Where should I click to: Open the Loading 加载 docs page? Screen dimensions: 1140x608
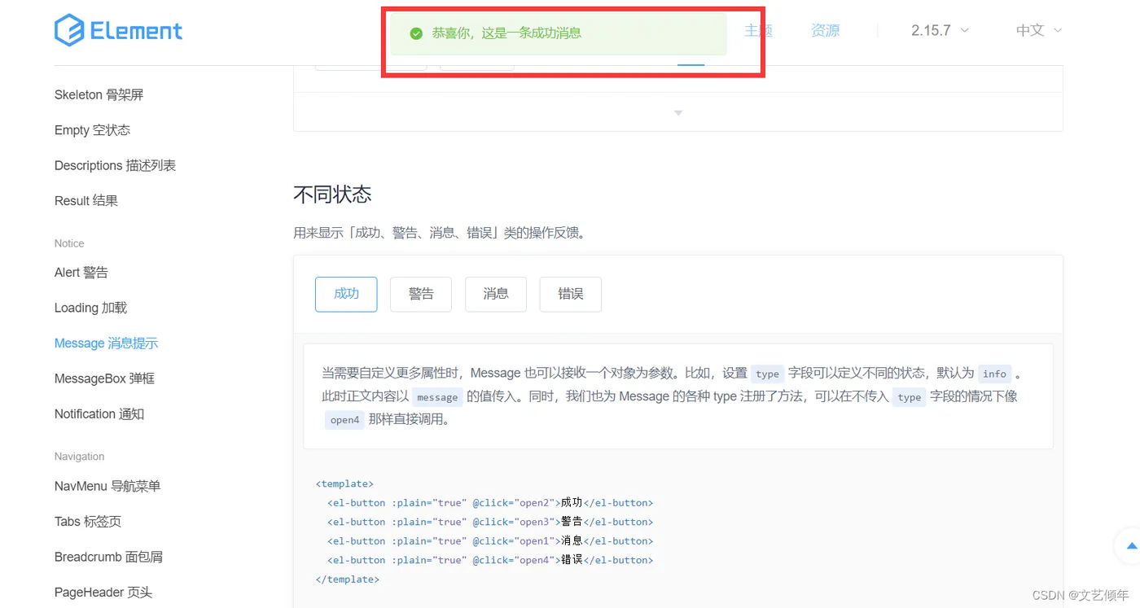90,308
